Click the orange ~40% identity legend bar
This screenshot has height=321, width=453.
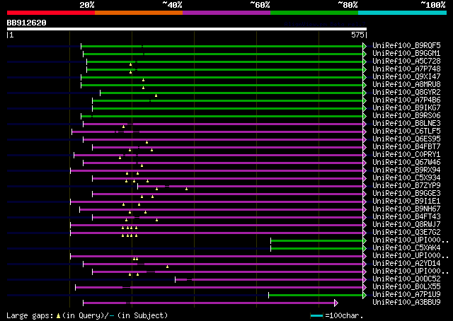click(139, 13)
